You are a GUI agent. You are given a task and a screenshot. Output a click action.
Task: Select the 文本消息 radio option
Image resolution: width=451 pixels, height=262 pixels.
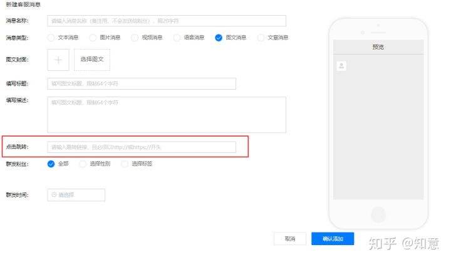(x=51, y=38)
